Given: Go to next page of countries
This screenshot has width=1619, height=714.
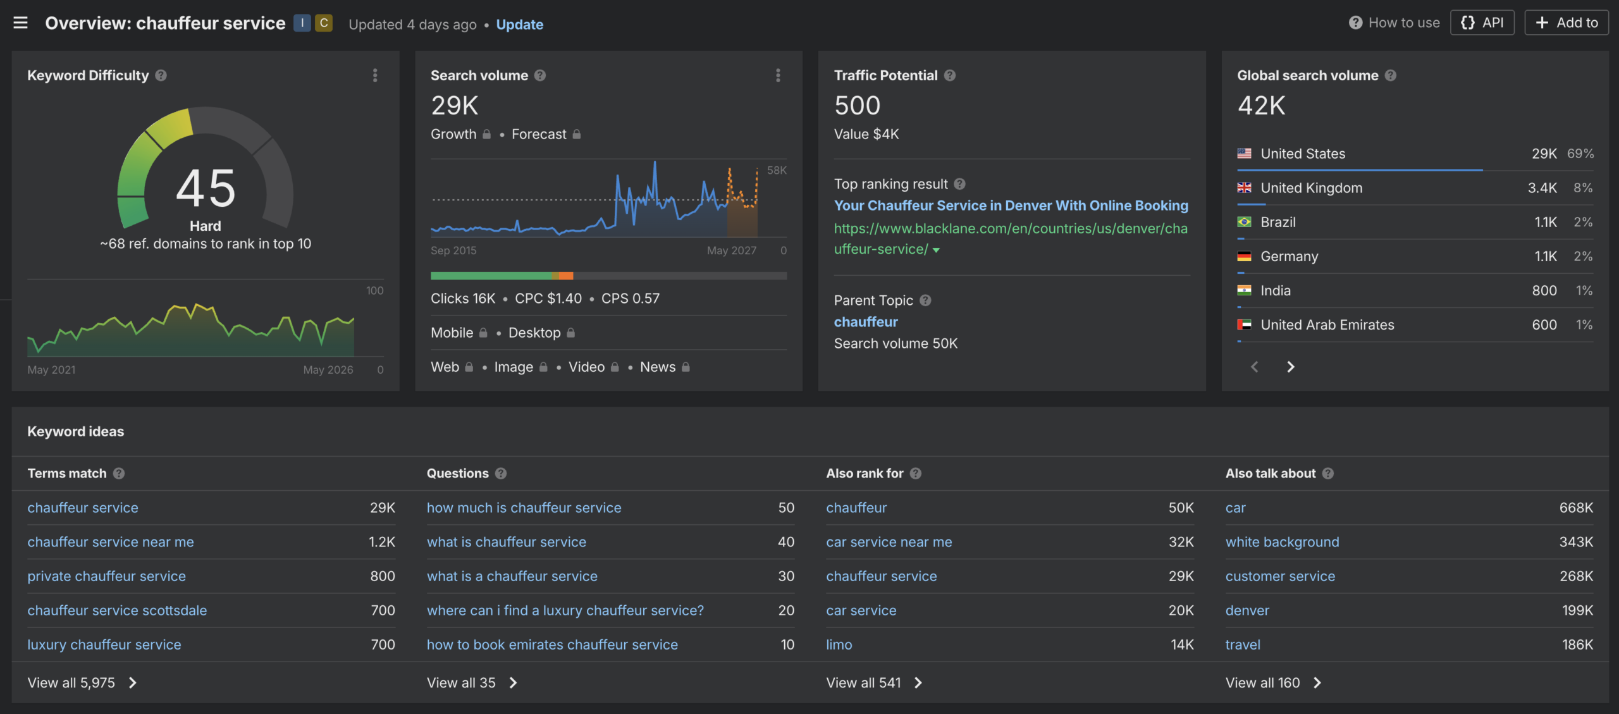Looking at the screenshot, I should point(1291,367).
